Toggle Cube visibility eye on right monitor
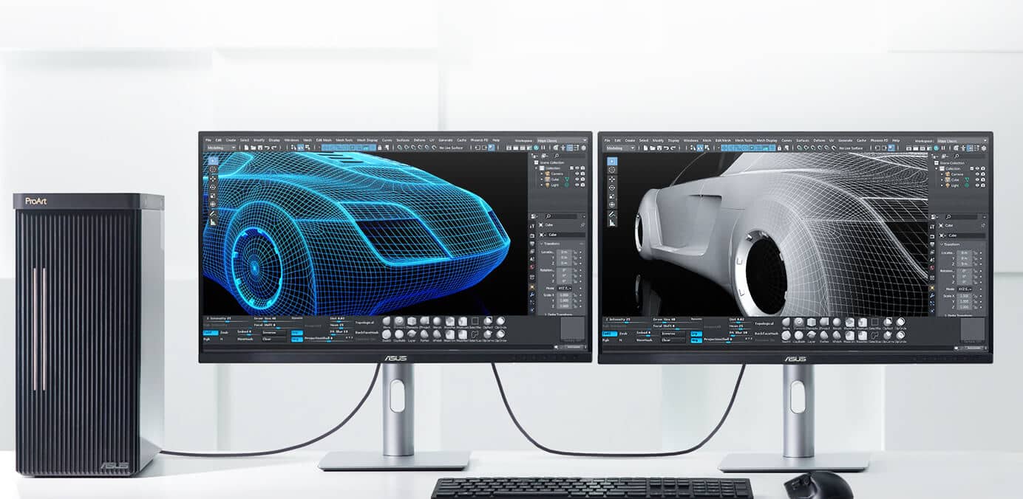Viewport: 1023px width, 499px height. (977, 180)
